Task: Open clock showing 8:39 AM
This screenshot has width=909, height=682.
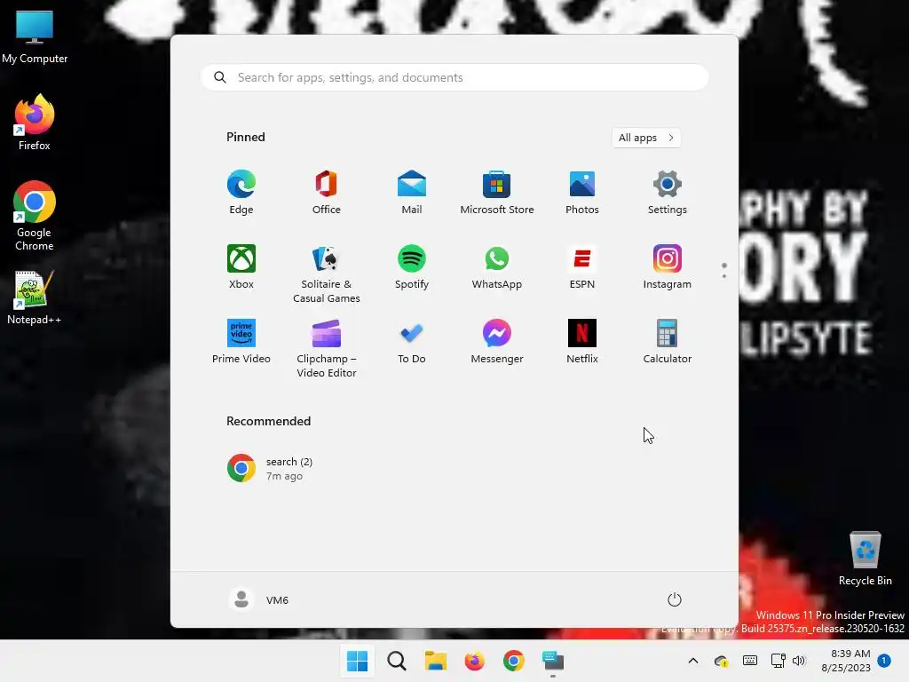Action: [x=846, y=661]
